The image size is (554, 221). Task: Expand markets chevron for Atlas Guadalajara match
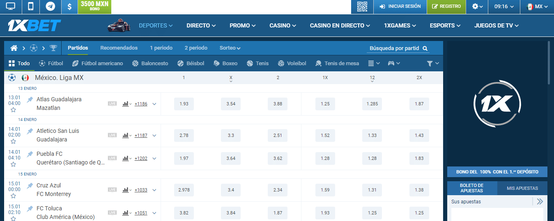coord(154,104)
